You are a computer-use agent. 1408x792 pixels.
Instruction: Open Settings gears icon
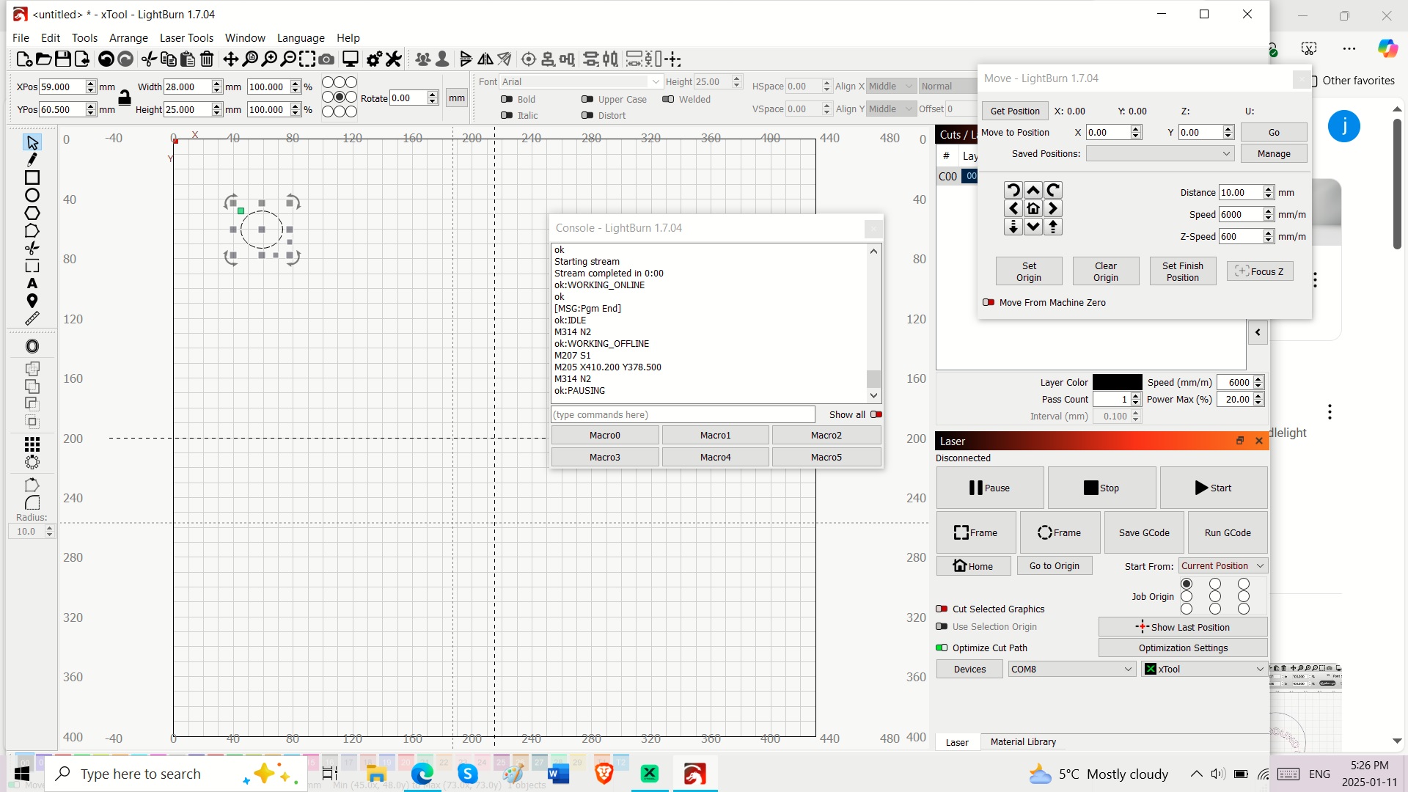coord(374,59)
